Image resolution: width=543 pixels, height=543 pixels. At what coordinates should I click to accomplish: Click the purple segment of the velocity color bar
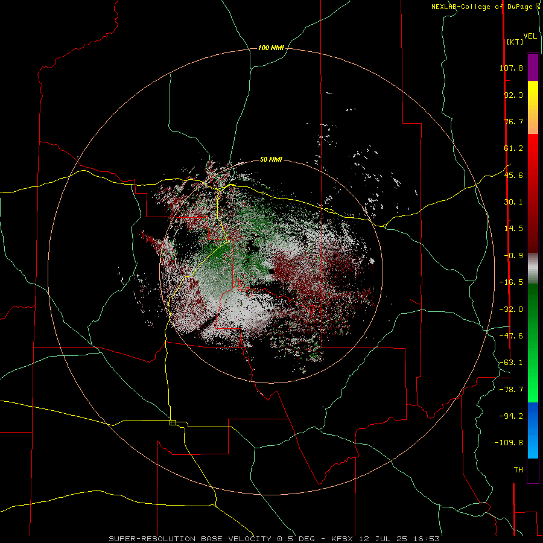(x=533, y=67)
